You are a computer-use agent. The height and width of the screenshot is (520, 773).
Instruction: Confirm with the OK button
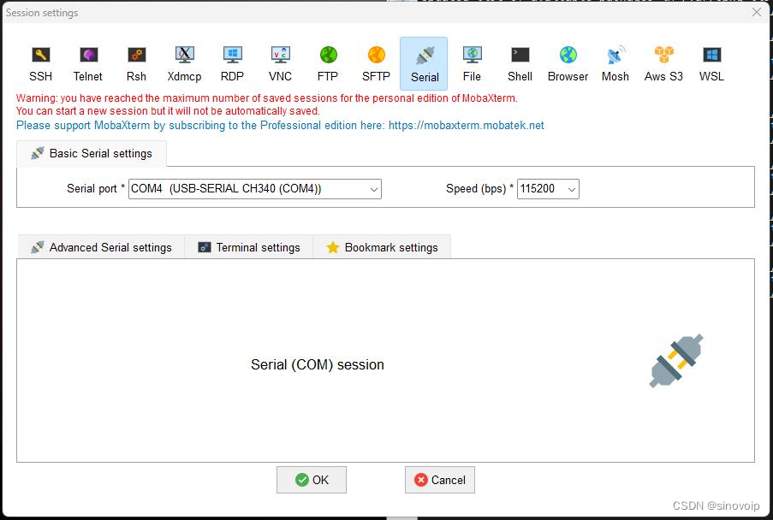pos(312,480)
